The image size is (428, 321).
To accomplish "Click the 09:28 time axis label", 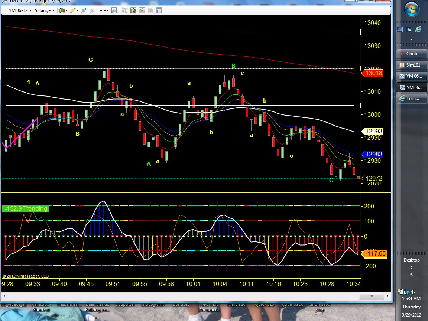I will (7, 284).
